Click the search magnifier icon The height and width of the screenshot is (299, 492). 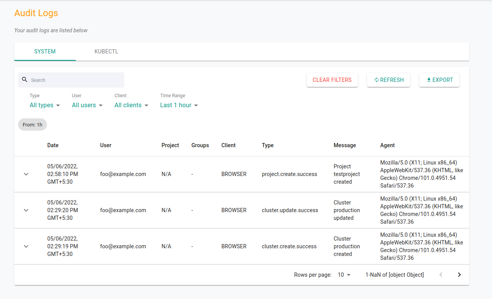coord(25,80)
